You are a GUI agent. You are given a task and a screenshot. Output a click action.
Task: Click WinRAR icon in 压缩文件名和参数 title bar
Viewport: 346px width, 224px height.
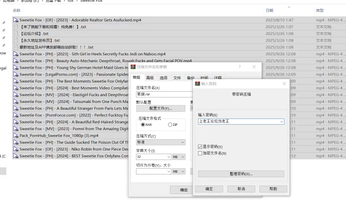[133, 67]
